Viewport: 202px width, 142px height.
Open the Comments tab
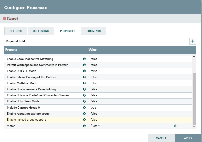[94, 31]
